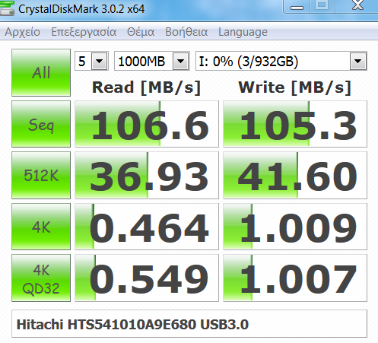The width and height of the screenshot is (378, 343).
Task: Run all benchmarks with the All button
Action: pyautogui.click(x=41, y=72)
